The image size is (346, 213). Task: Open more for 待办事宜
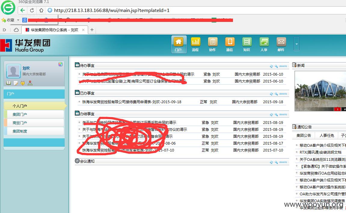pyautogui.click(x=283, y=66)
